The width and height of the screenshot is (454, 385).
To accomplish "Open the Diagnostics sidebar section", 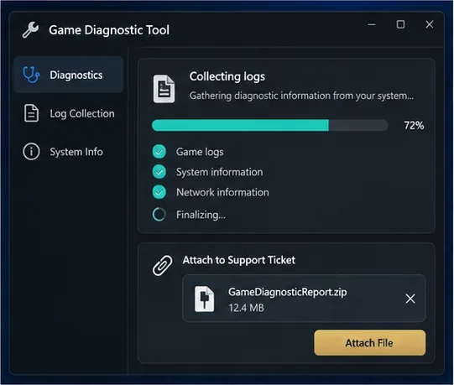I will [x=68, y=75].
